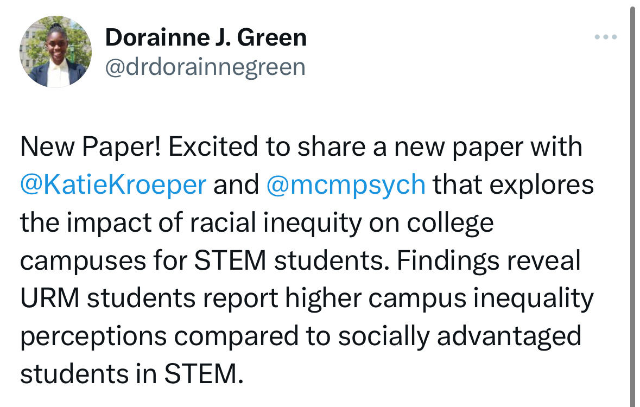
Task: Click the words "Findings reveal"
Action: pos(489,261)
